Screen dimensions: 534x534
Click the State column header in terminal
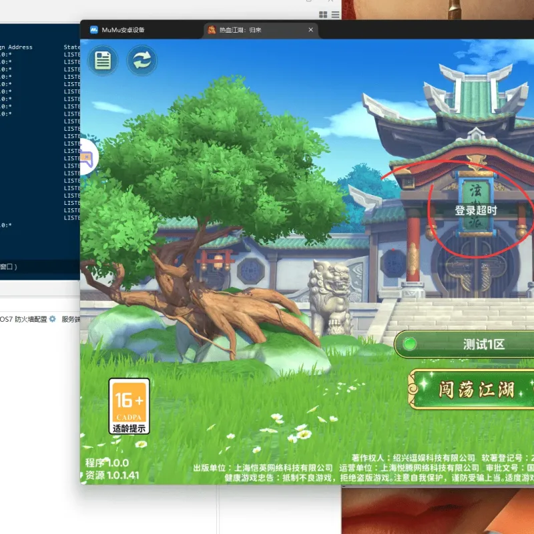[x=72, y=47]
